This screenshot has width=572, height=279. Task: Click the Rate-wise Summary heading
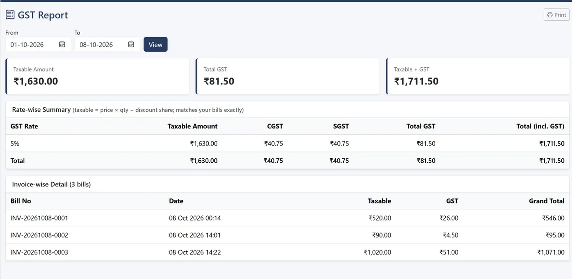point(41,110)
